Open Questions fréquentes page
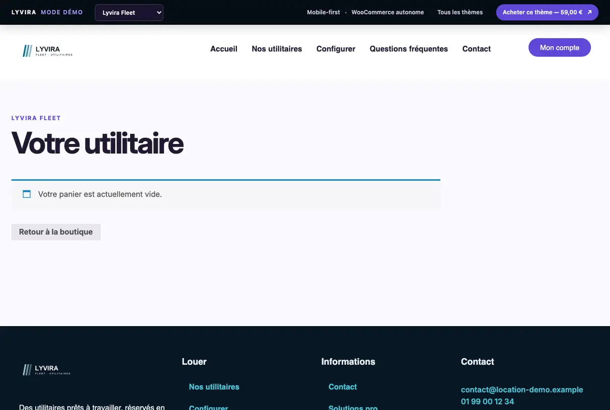 click(x=409, y=49)
